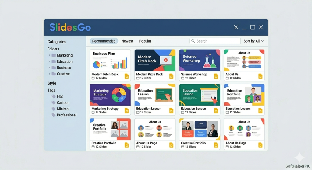The width and height of the screenshot is (312, 170).
Task: Click the magnifier icon in the search box
Action: [x=193, y=41]
